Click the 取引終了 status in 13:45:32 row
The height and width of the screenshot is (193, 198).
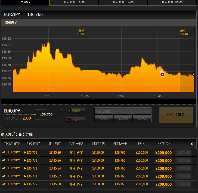point(76,176)
